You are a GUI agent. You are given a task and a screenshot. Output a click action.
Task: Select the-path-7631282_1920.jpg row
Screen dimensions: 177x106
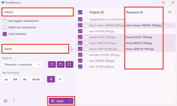[x=126, y=55]
